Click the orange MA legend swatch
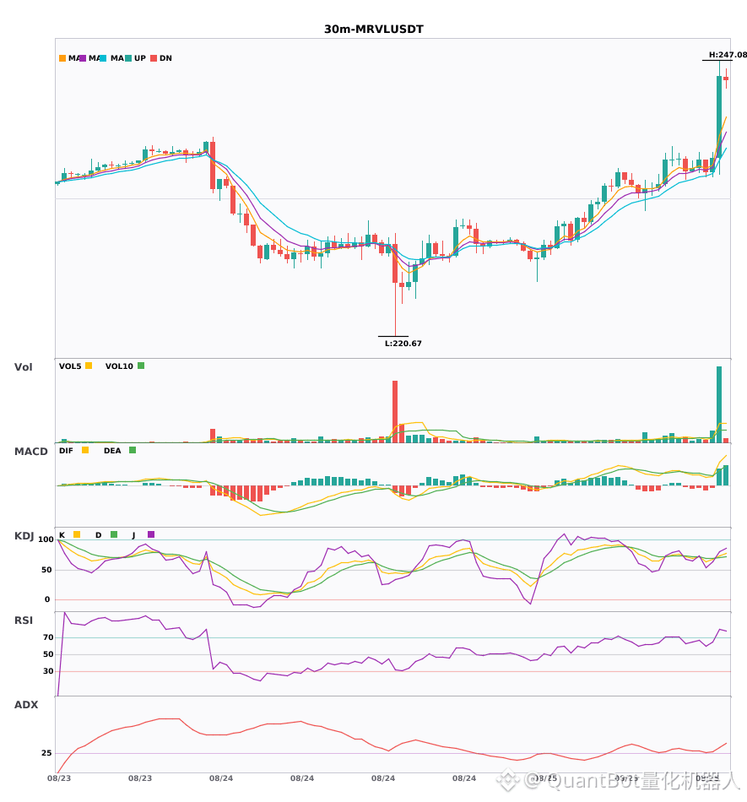The height and width of the screenshot is (802, 747). (x=62, y=58)
